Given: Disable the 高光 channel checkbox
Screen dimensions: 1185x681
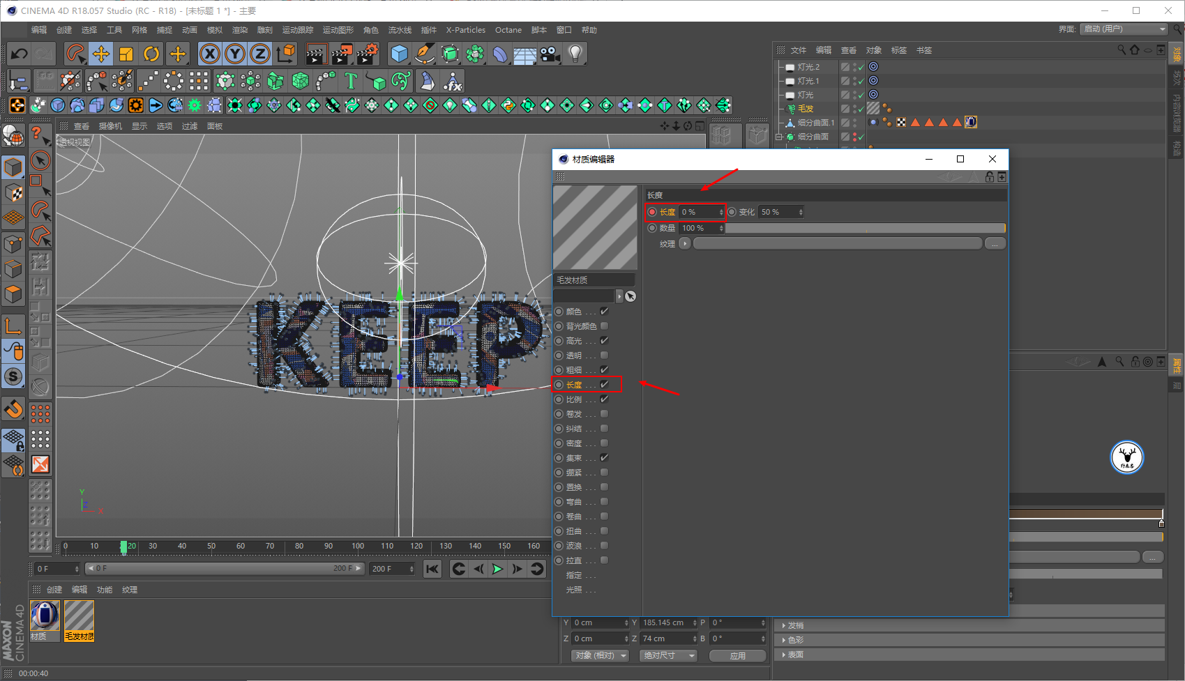Looking at the screenshot, I should 604,341.
